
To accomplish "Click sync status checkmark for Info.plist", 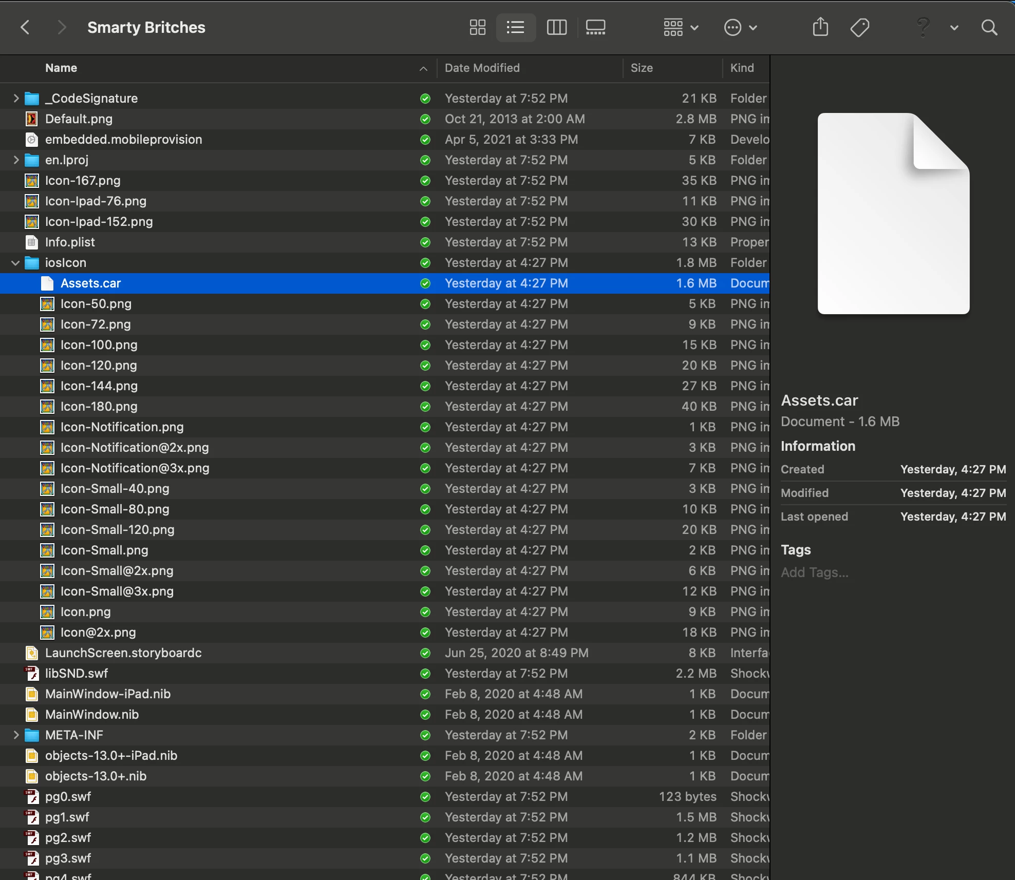I will [425, 242].
